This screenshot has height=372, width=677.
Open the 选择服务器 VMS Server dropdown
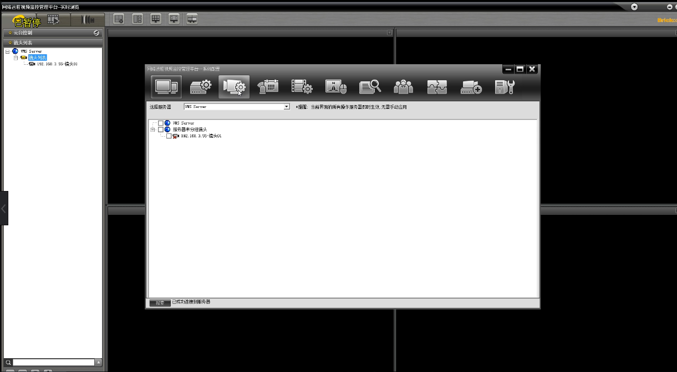coord(286,106)
